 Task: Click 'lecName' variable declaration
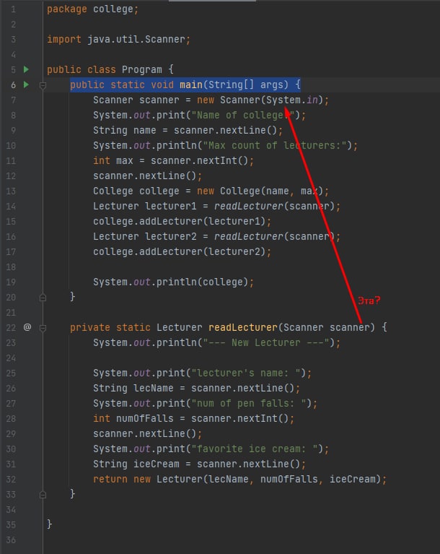point(153,389)
